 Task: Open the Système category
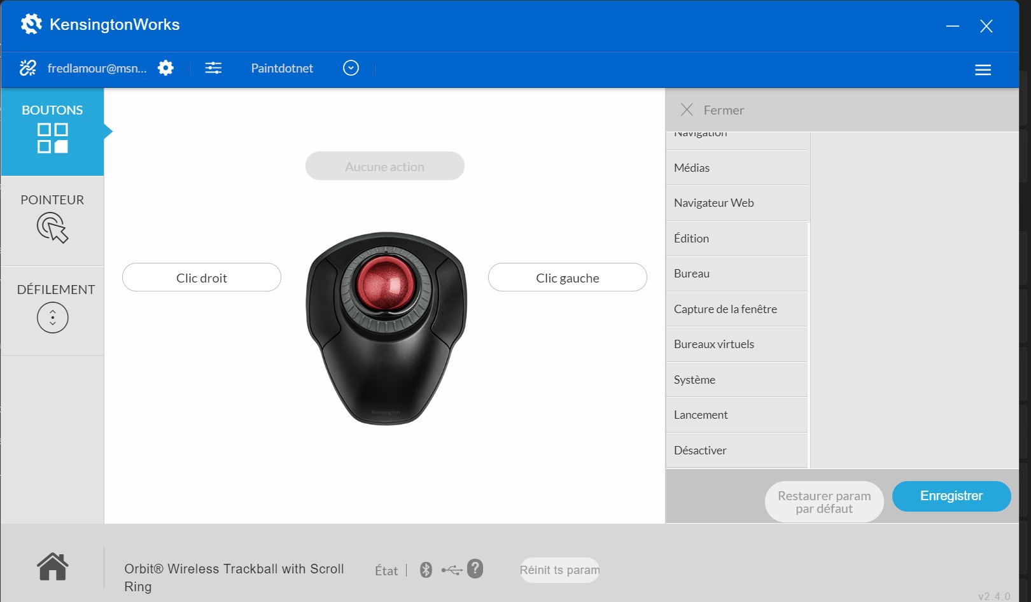(737, 380)
